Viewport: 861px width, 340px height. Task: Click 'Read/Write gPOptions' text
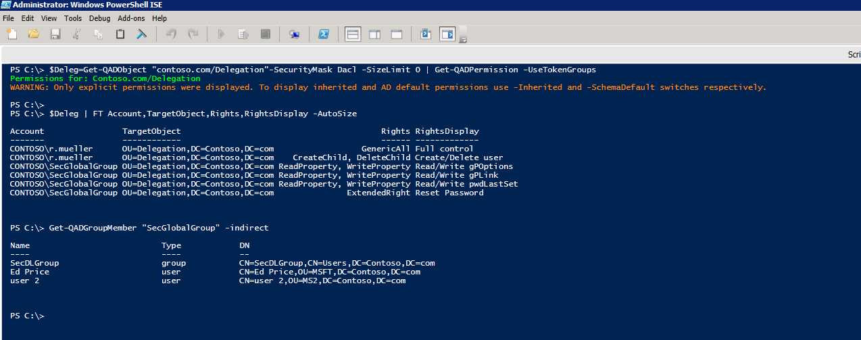464,166
